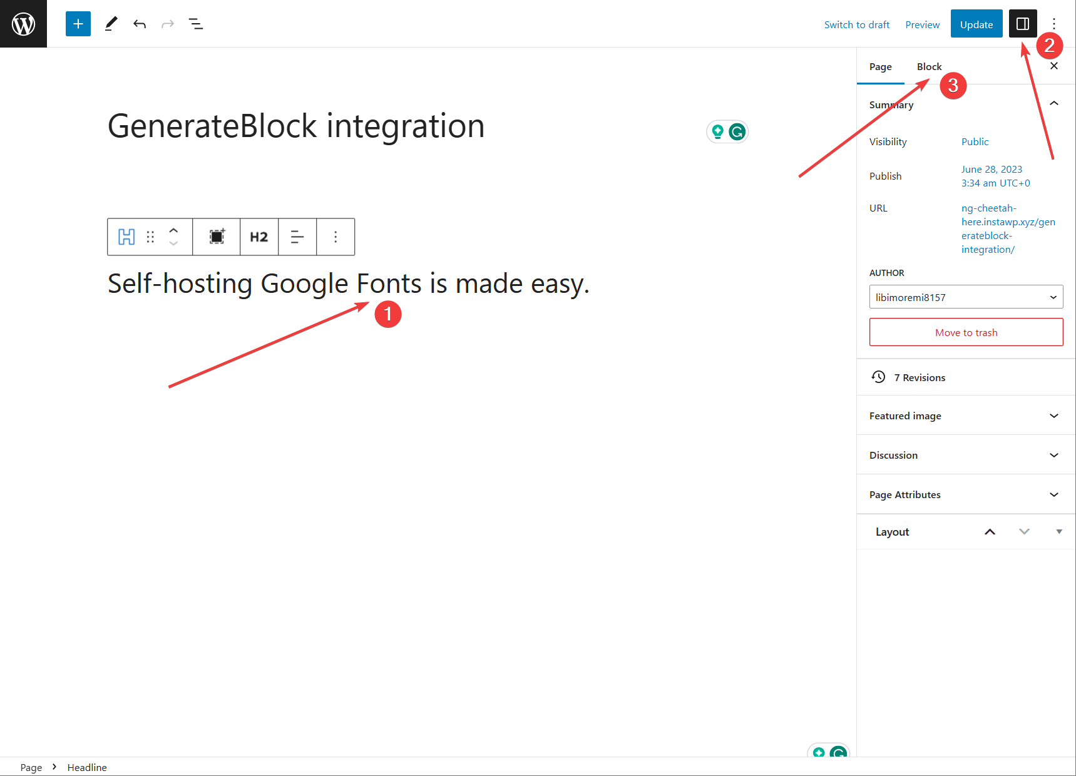Move the Layout meta box down

tap(1024, 532)
